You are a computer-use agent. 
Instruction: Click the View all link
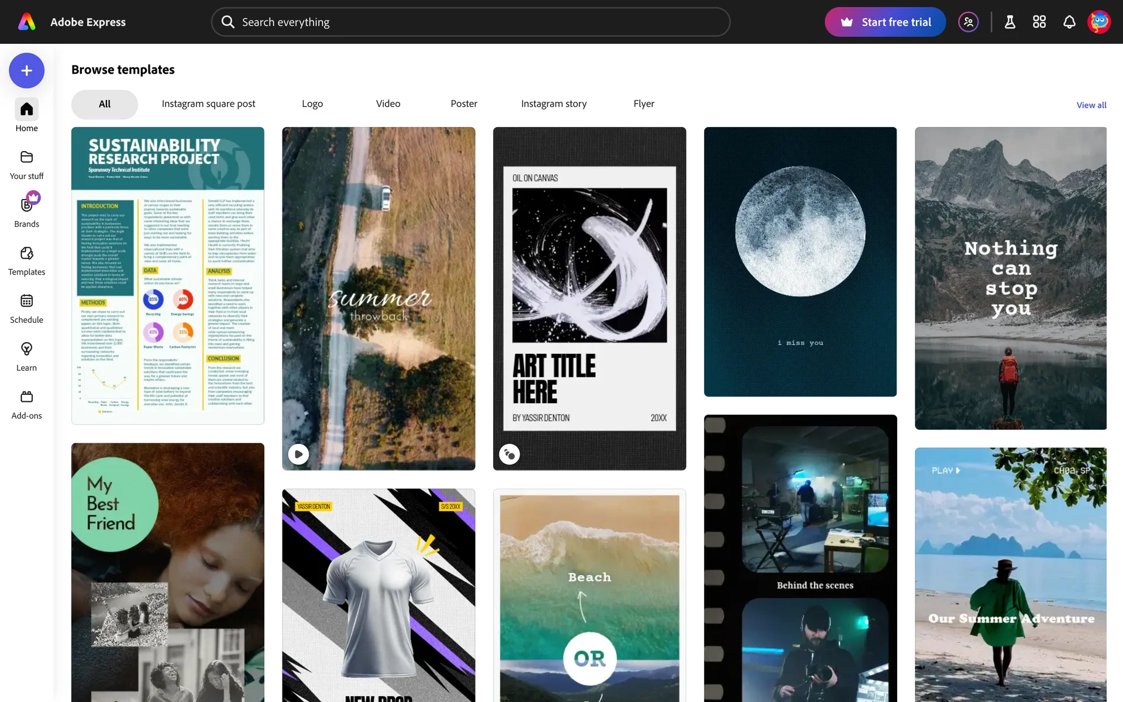point(1091,105)
